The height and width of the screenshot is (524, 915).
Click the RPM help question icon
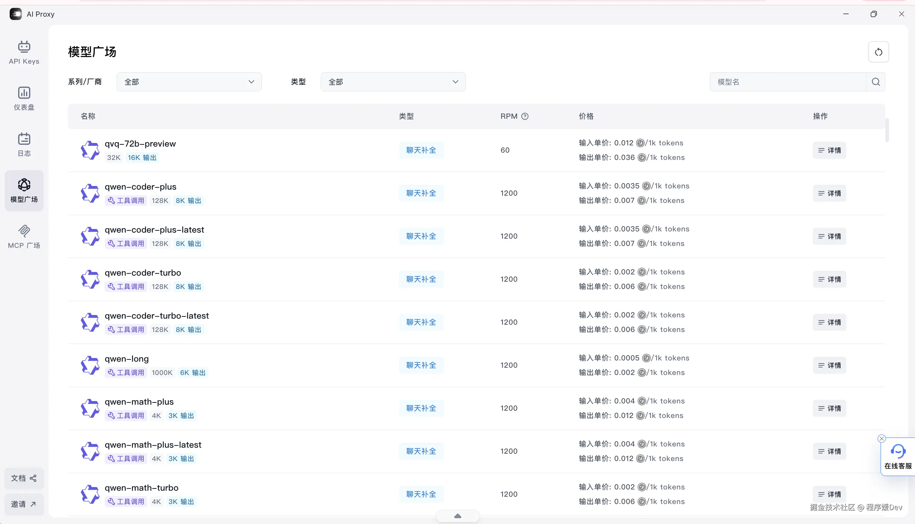pos(525,116)
